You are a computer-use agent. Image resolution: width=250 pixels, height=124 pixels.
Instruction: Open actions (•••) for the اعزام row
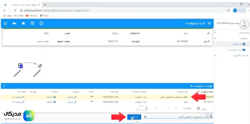[x=92, y=102]
